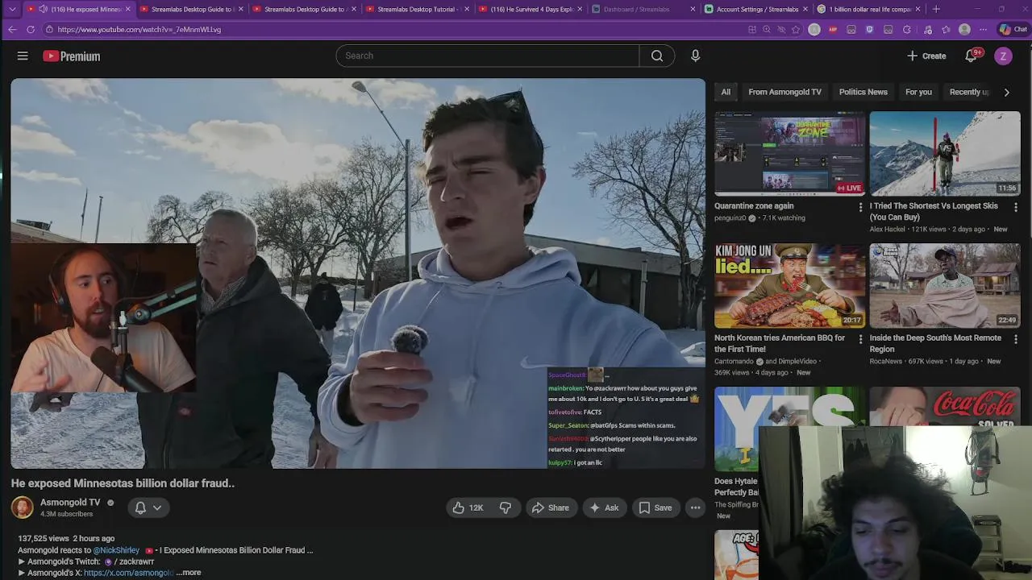The image size is (1032, 580).
Task: Click browser back arrow
Action: [11, 29]
